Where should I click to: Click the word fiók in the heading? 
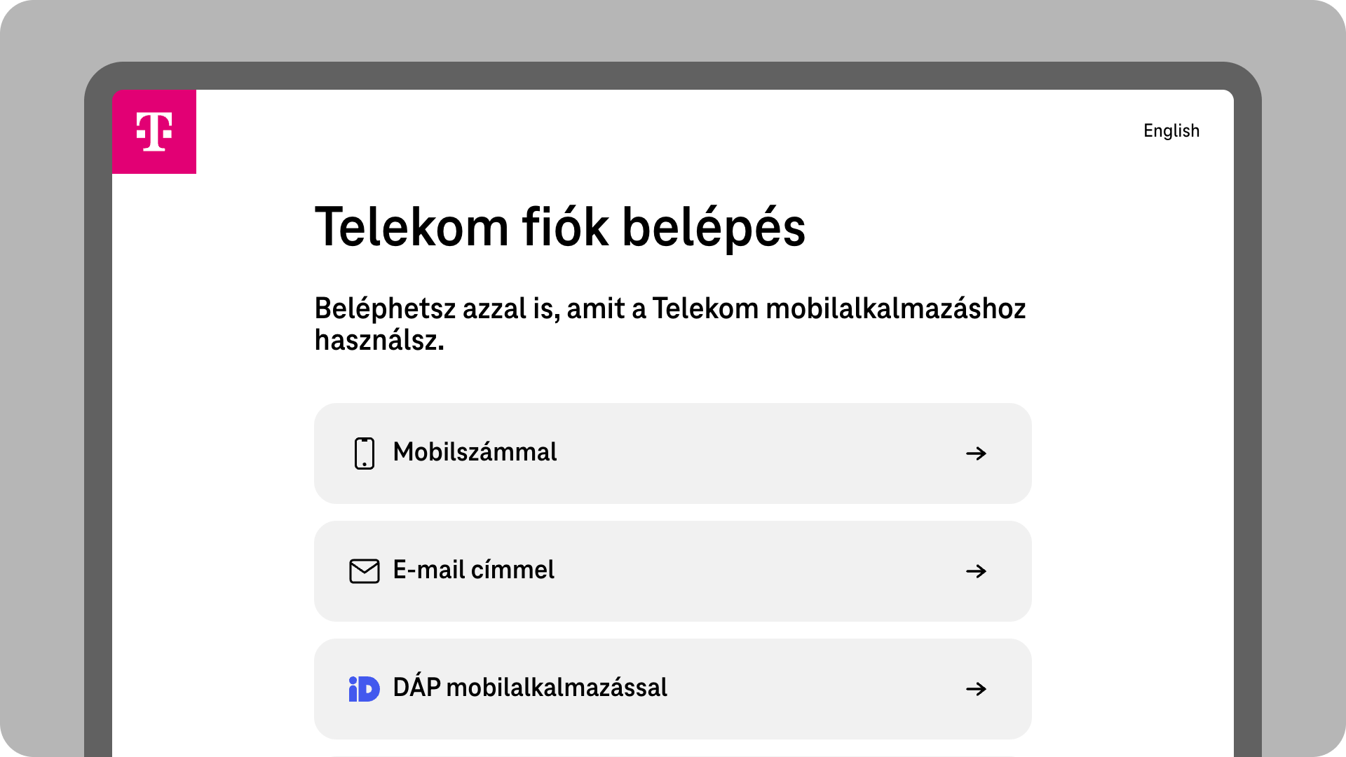click(565, 228)
